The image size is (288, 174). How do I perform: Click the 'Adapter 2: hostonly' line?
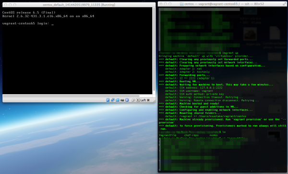(x=187, y=72)
